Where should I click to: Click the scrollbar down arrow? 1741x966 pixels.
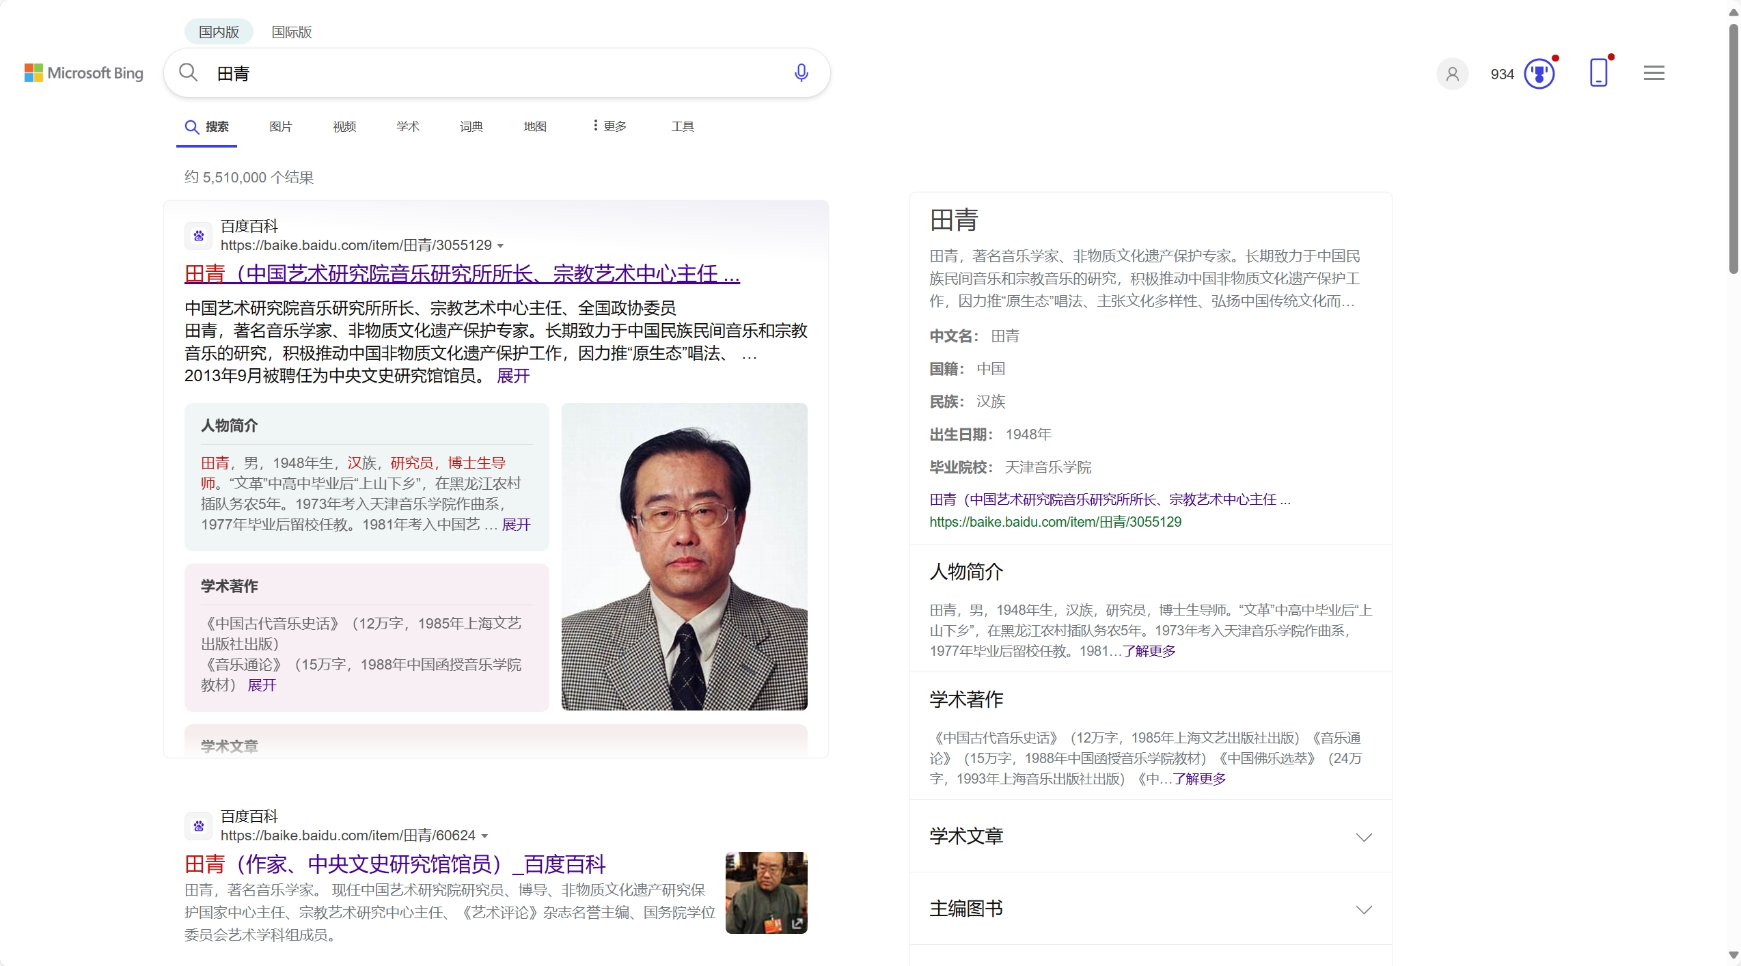pyautogui.click(x=1733, y=956)
